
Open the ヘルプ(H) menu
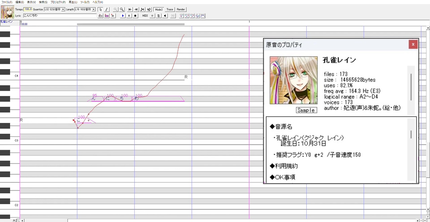tap(97, 2)
